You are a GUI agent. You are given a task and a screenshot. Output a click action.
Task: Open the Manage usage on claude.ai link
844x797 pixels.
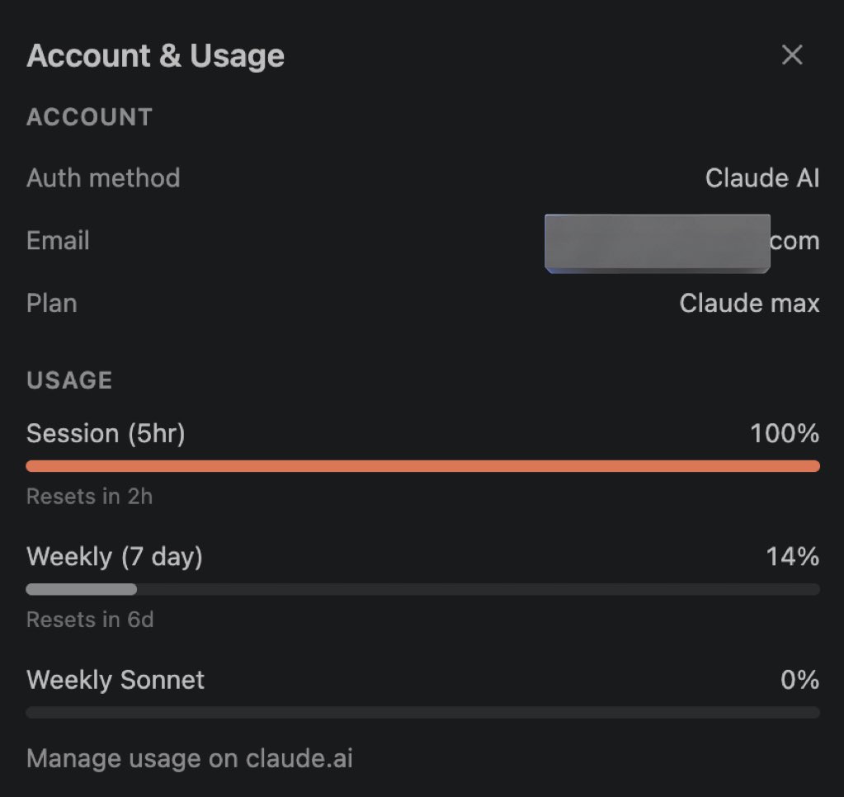coord(189,758)
